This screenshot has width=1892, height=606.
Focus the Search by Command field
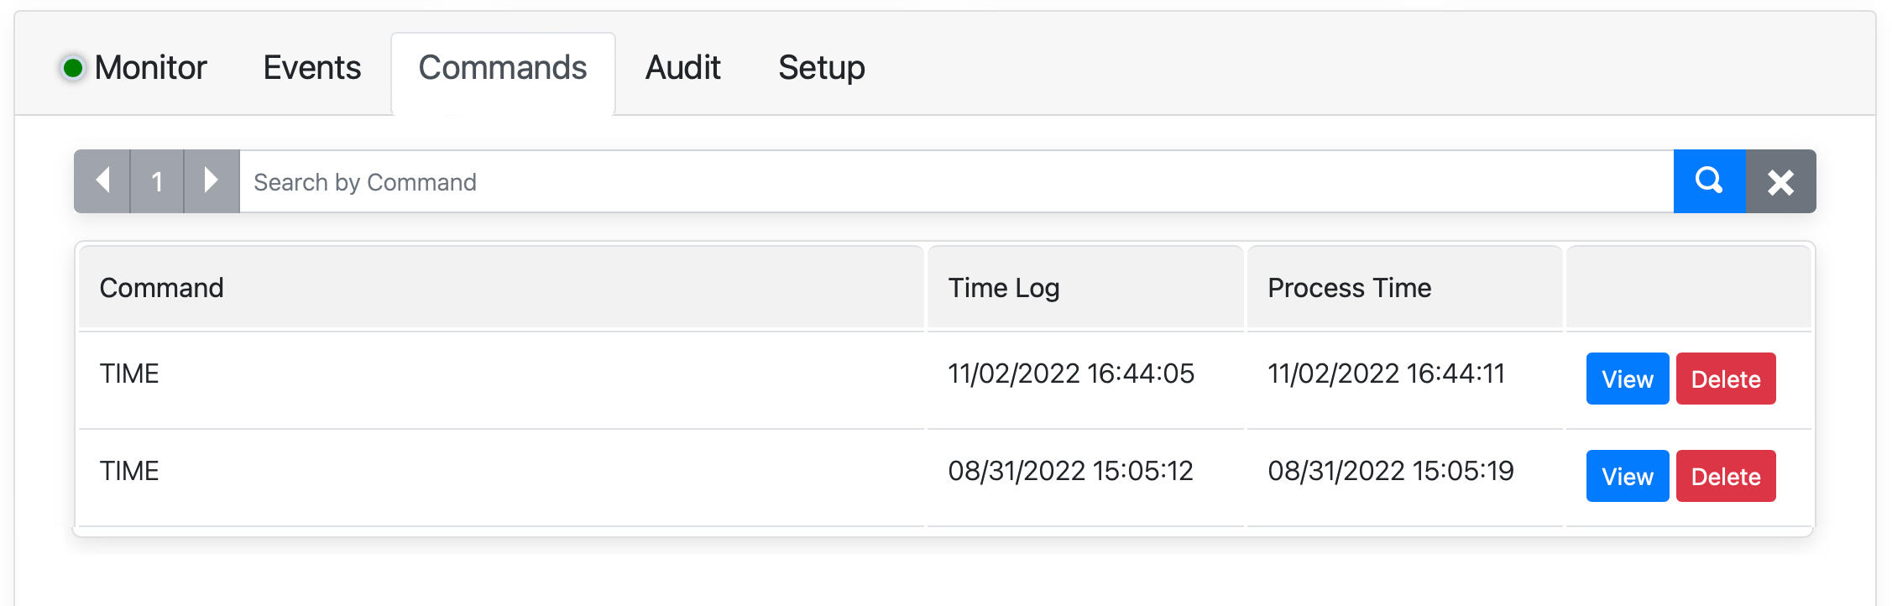[955, 181]
